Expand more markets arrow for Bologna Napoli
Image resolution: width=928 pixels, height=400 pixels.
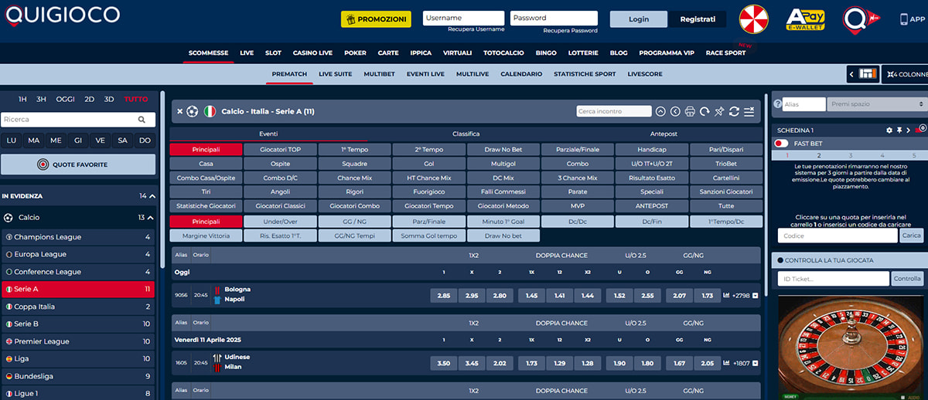[x=755, y=295]
